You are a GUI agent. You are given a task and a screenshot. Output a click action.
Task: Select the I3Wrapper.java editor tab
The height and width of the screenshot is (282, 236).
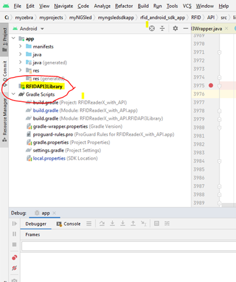[207, 29]
